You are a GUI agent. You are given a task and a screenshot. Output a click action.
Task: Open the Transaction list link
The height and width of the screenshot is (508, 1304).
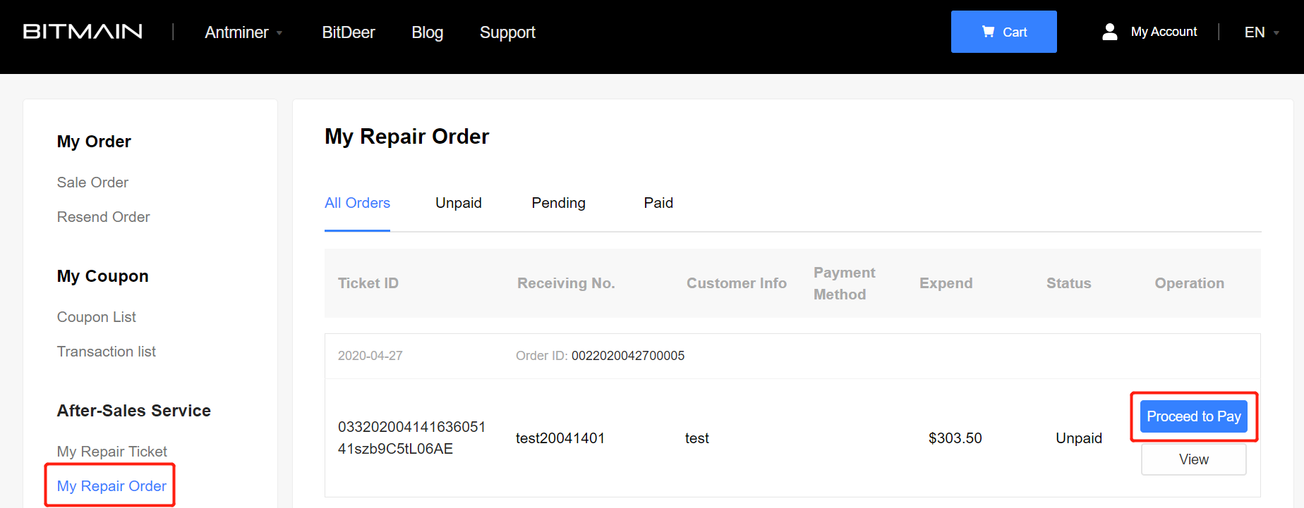click(107, 352)
